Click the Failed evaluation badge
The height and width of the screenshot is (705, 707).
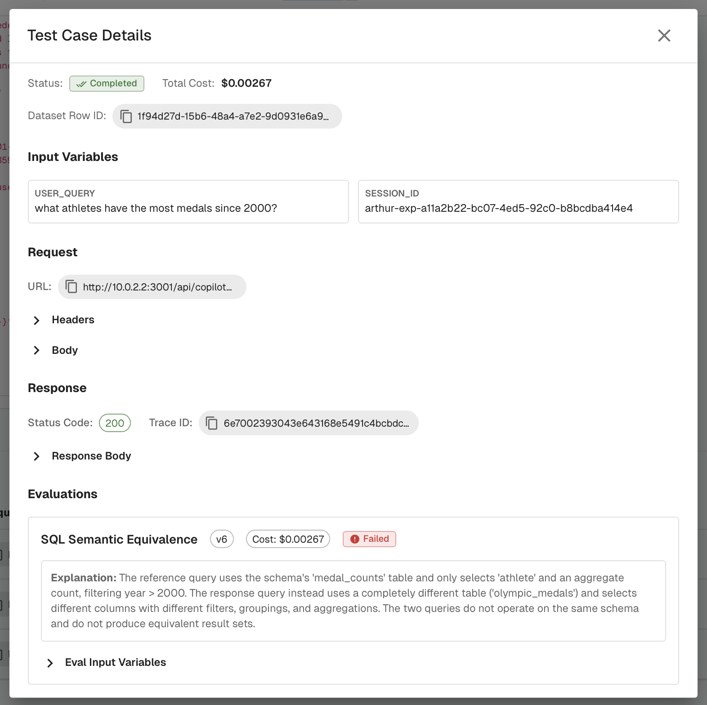[369, 539]
